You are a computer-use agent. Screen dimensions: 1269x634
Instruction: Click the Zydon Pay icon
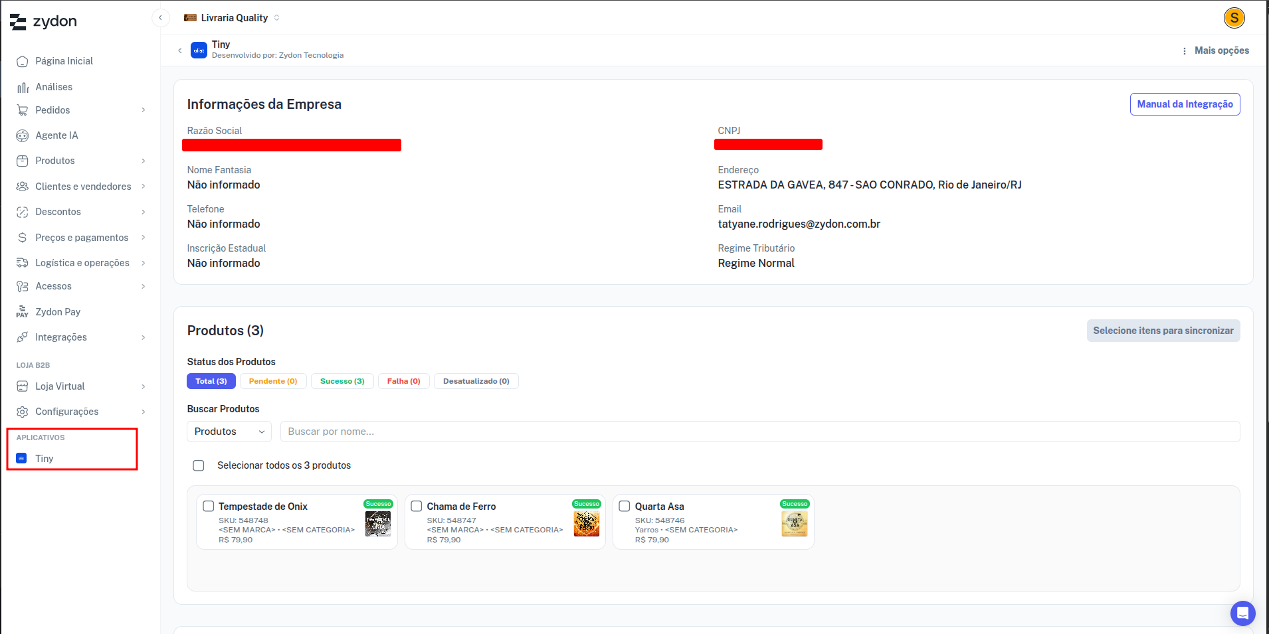[23, 312]
